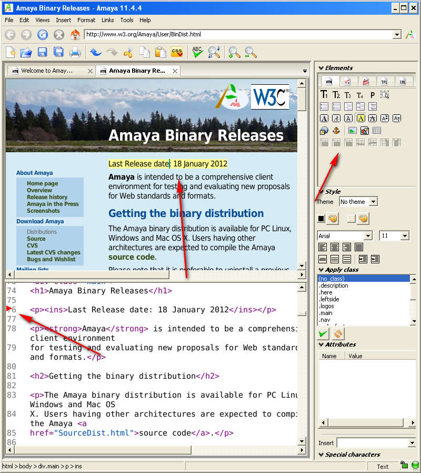
Task: Open the CSS style toolbar icon
Action: [x=177, y=52]
